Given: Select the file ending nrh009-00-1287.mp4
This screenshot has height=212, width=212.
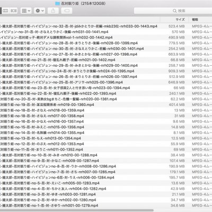Looking at the screenshot, I should [106, 161].
